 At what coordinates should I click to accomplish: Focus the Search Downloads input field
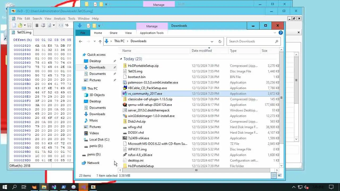pyautogui.click(x=251, y=41)
